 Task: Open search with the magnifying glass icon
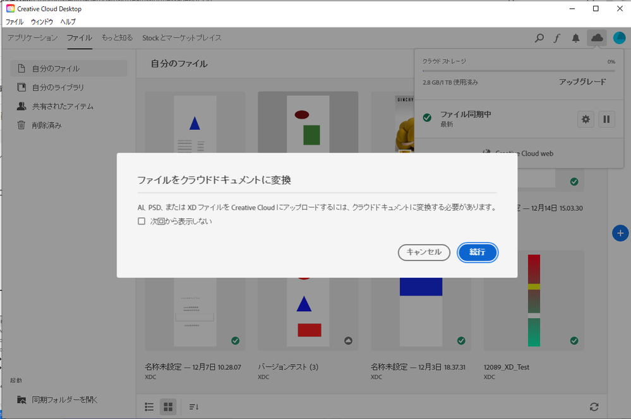[539, 38]
